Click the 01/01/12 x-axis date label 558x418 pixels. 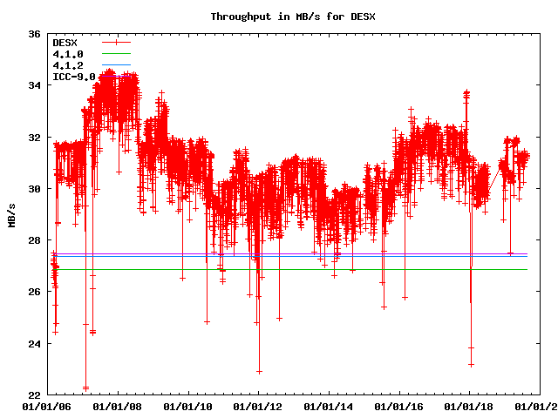coord(258,407)
